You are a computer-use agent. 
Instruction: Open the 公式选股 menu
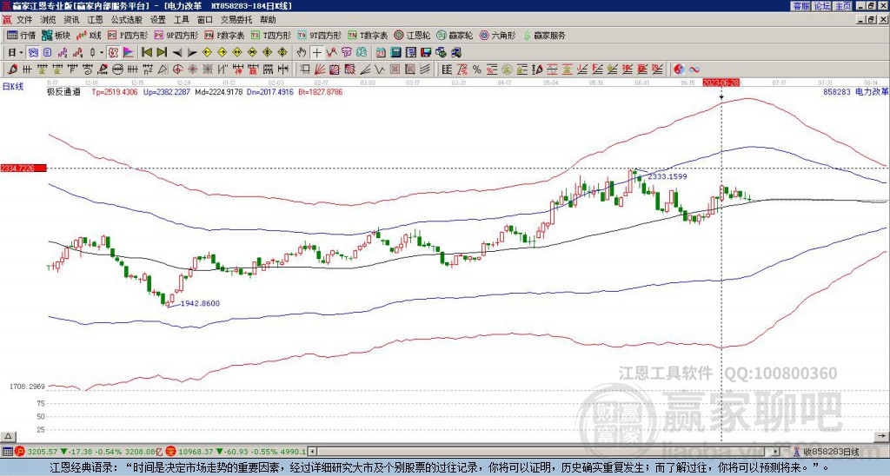point(127,20)
